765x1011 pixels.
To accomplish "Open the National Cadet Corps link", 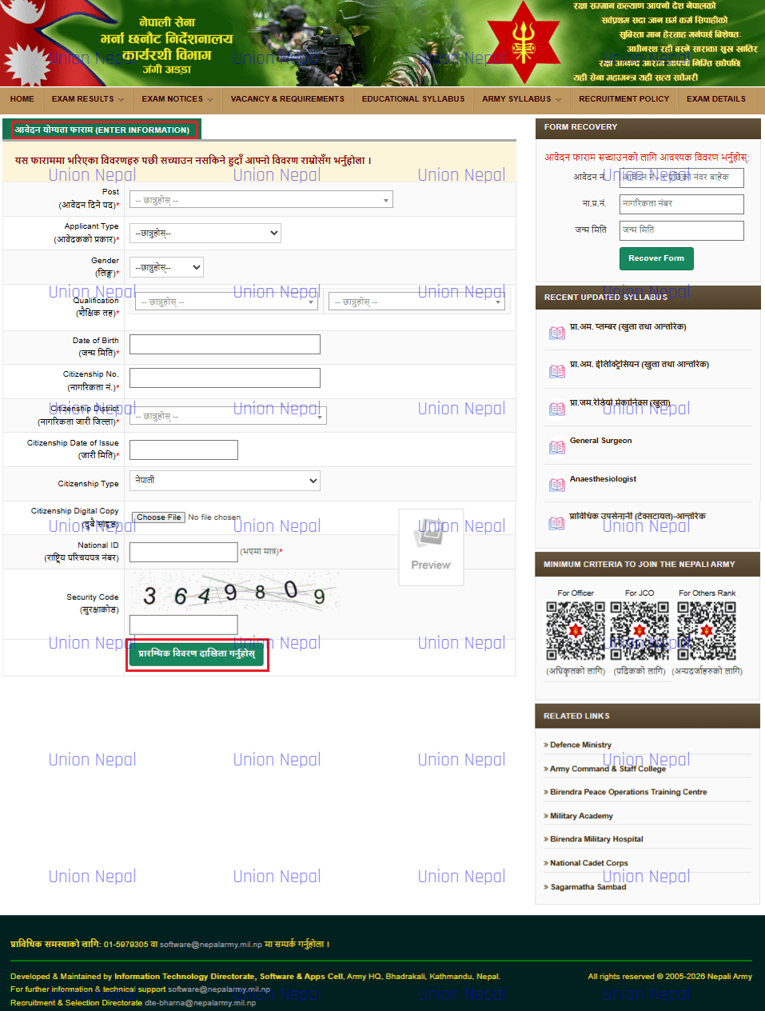I will click(x=589, y=863).
